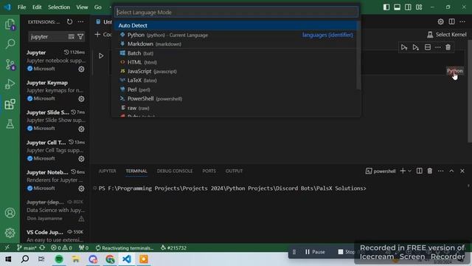This screenshot has width=472, height=266.
Task: Split the cell icon
Action: point(428,47)
